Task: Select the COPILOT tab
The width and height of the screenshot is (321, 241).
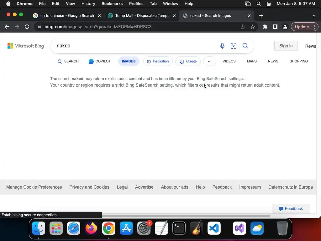Action: pyautogui.click(x=100, y=61)
